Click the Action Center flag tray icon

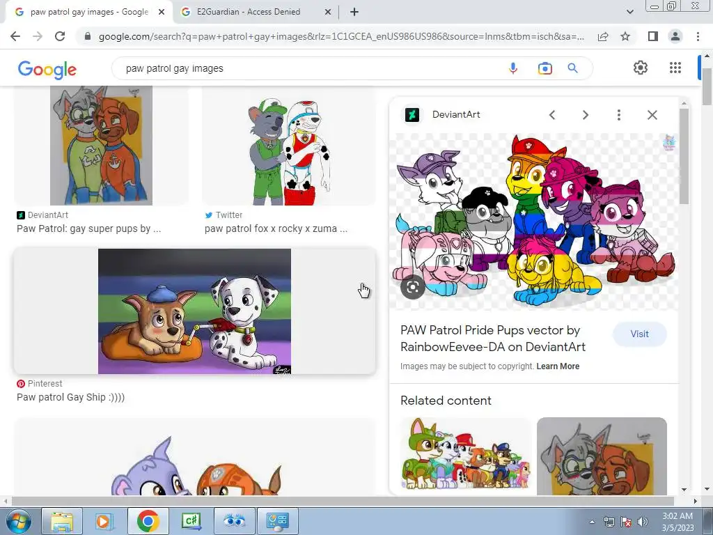tap(626, 522)
